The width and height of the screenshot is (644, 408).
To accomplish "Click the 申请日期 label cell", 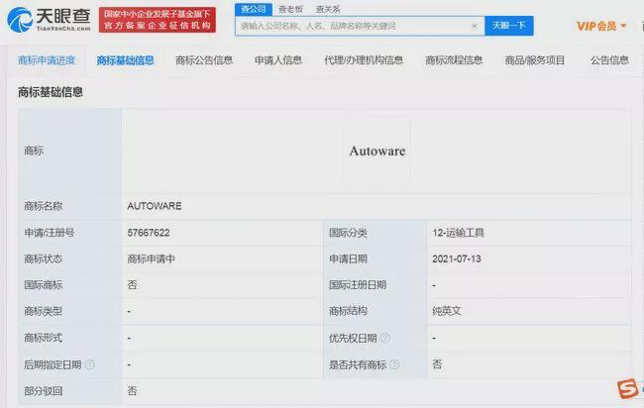I will 375,259.
